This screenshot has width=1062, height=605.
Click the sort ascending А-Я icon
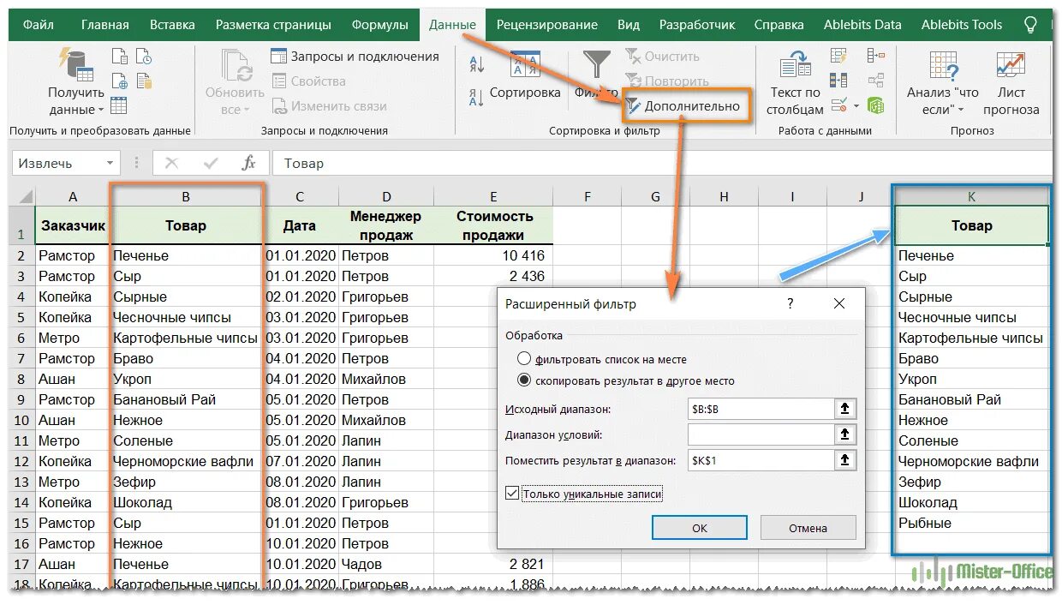(x=476, y=63)
